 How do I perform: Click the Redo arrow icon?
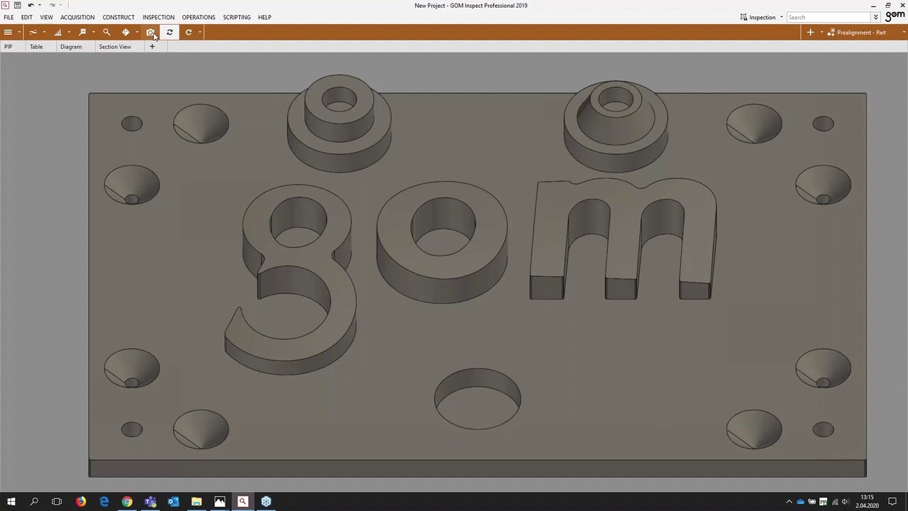(x=52, y=5)
